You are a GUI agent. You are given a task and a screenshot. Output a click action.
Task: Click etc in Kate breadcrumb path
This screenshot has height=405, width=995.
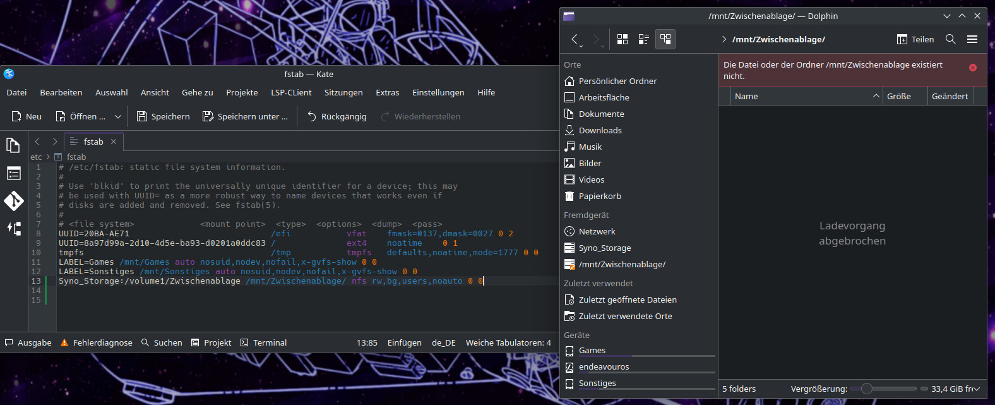tap(36, 157)
